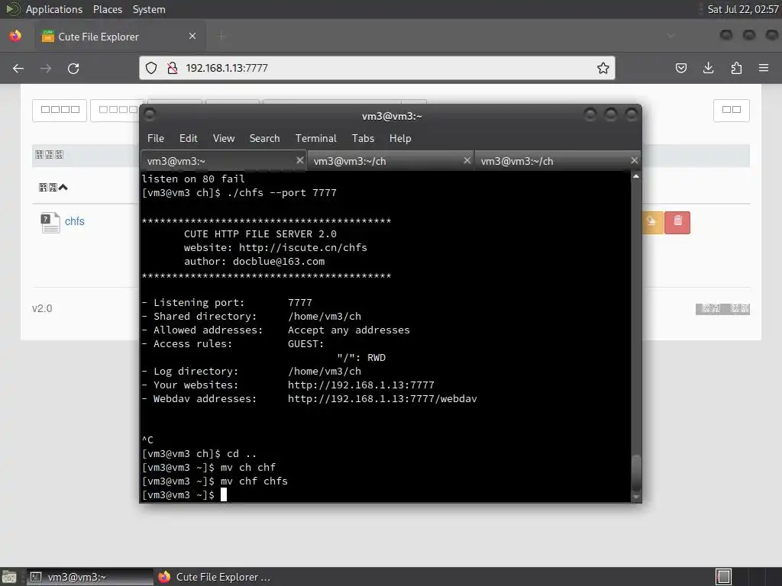Open the Pocket save icon
The height and width of the screenshot is (586, 782).
pyautogui.click(x=680, y=68)
